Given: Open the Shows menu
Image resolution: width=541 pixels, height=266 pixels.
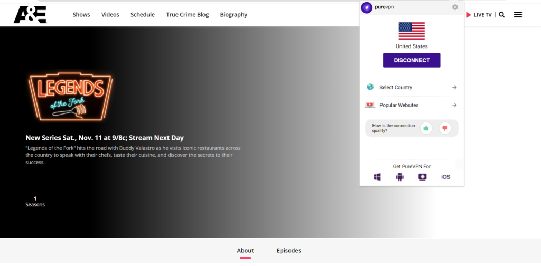Looking at the screenshot, I should pos(81,15).
